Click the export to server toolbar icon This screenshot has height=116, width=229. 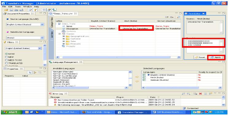21,10
